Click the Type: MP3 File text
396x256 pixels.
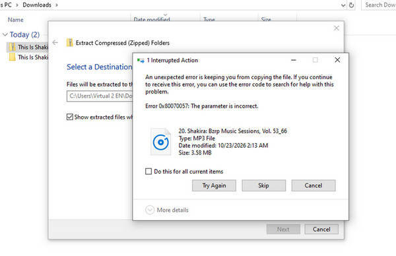[197, 139]
